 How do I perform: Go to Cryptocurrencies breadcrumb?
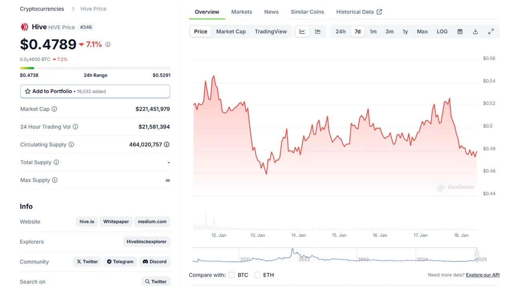tap(42, 9)
